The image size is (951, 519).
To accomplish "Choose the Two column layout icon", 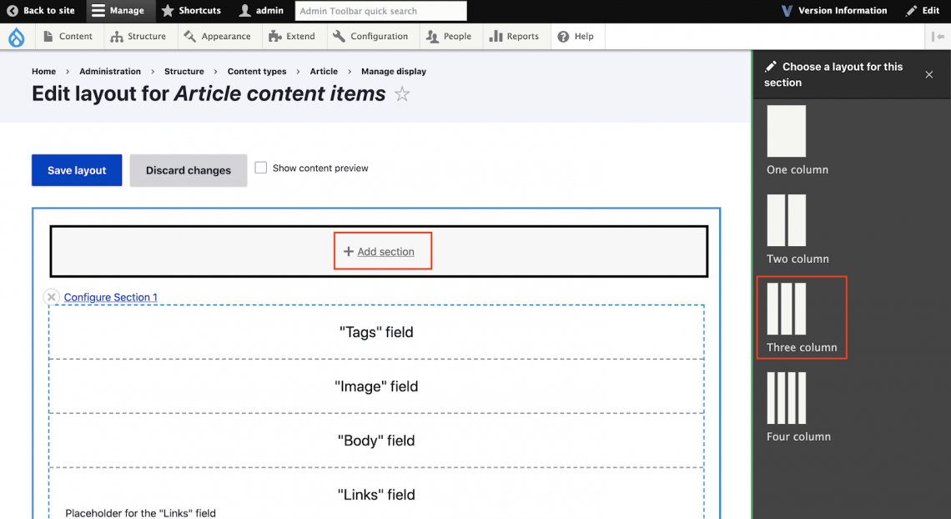I will coord(786,220).
